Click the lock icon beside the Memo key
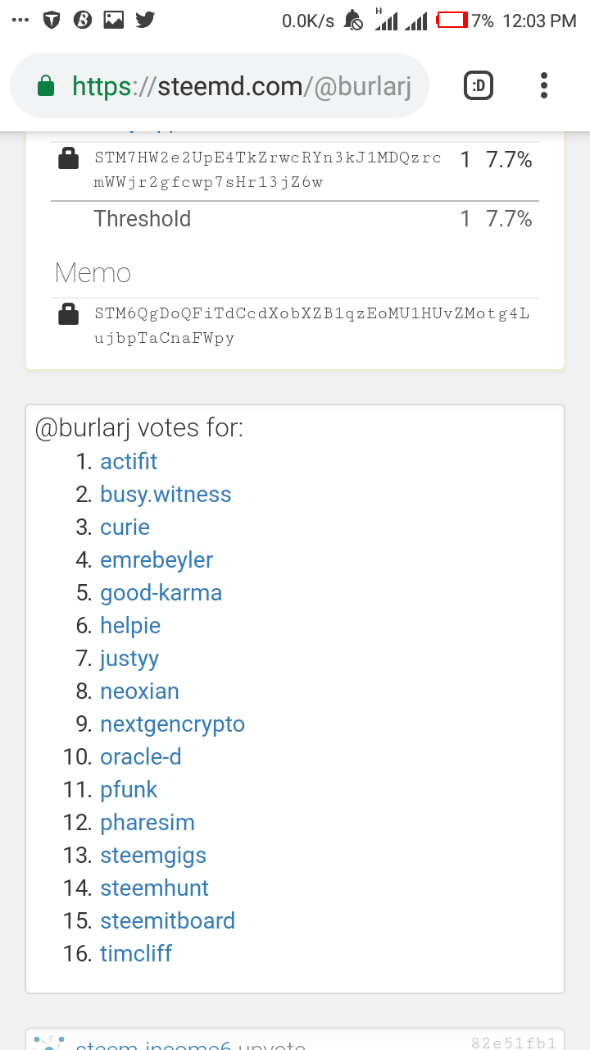 coord(69,314)
